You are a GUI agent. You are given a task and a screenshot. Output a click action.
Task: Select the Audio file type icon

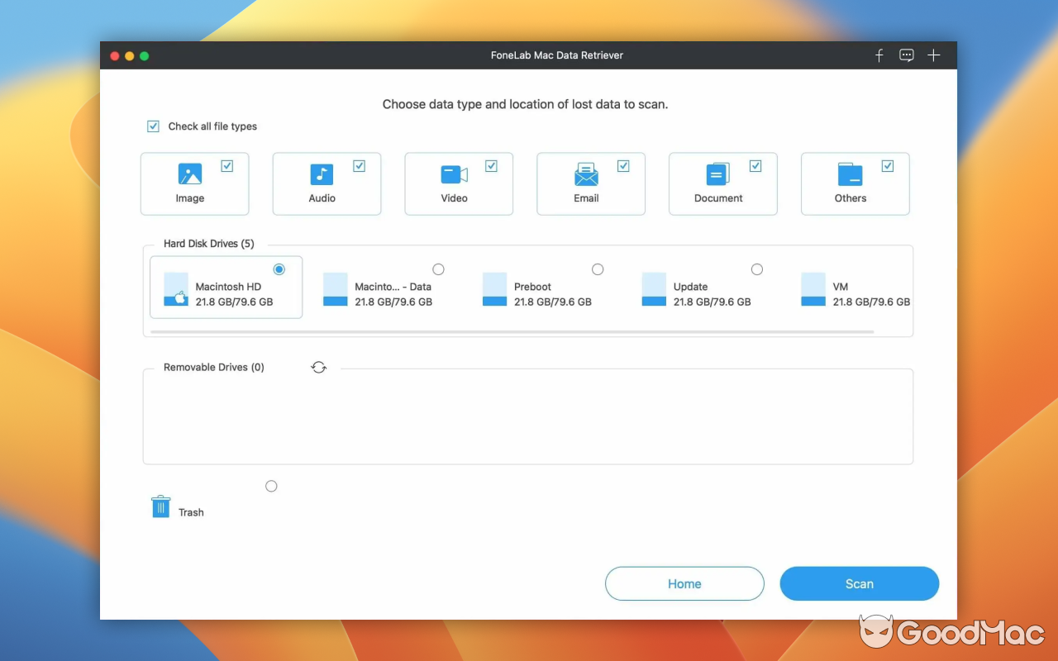coord(322,174)
